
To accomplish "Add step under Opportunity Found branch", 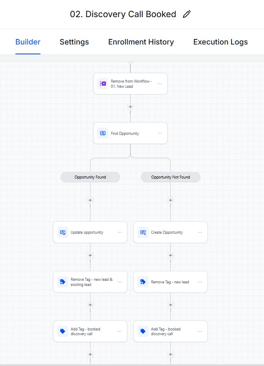I will (90, 200).
